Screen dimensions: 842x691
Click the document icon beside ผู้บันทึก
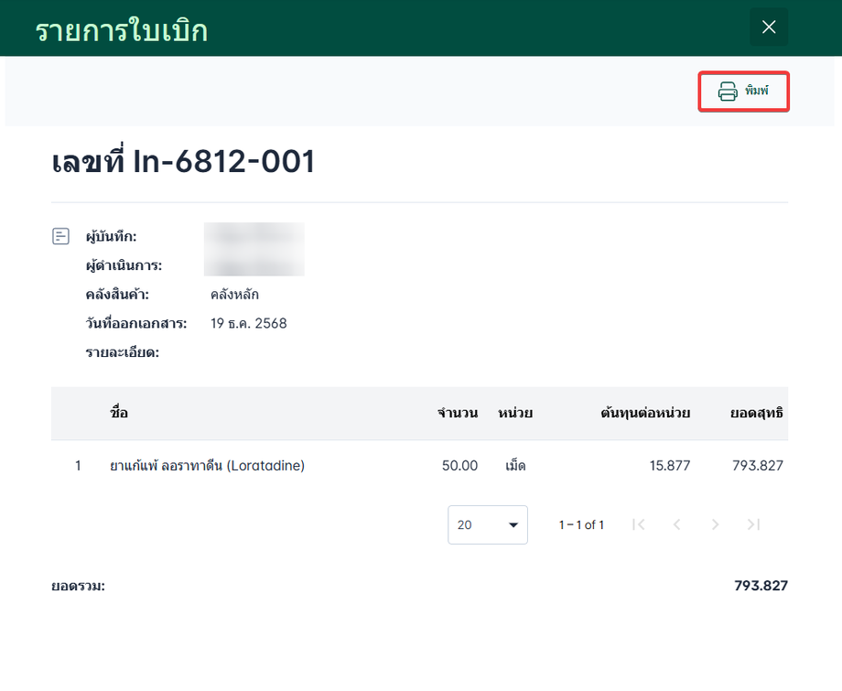point(60,237)
